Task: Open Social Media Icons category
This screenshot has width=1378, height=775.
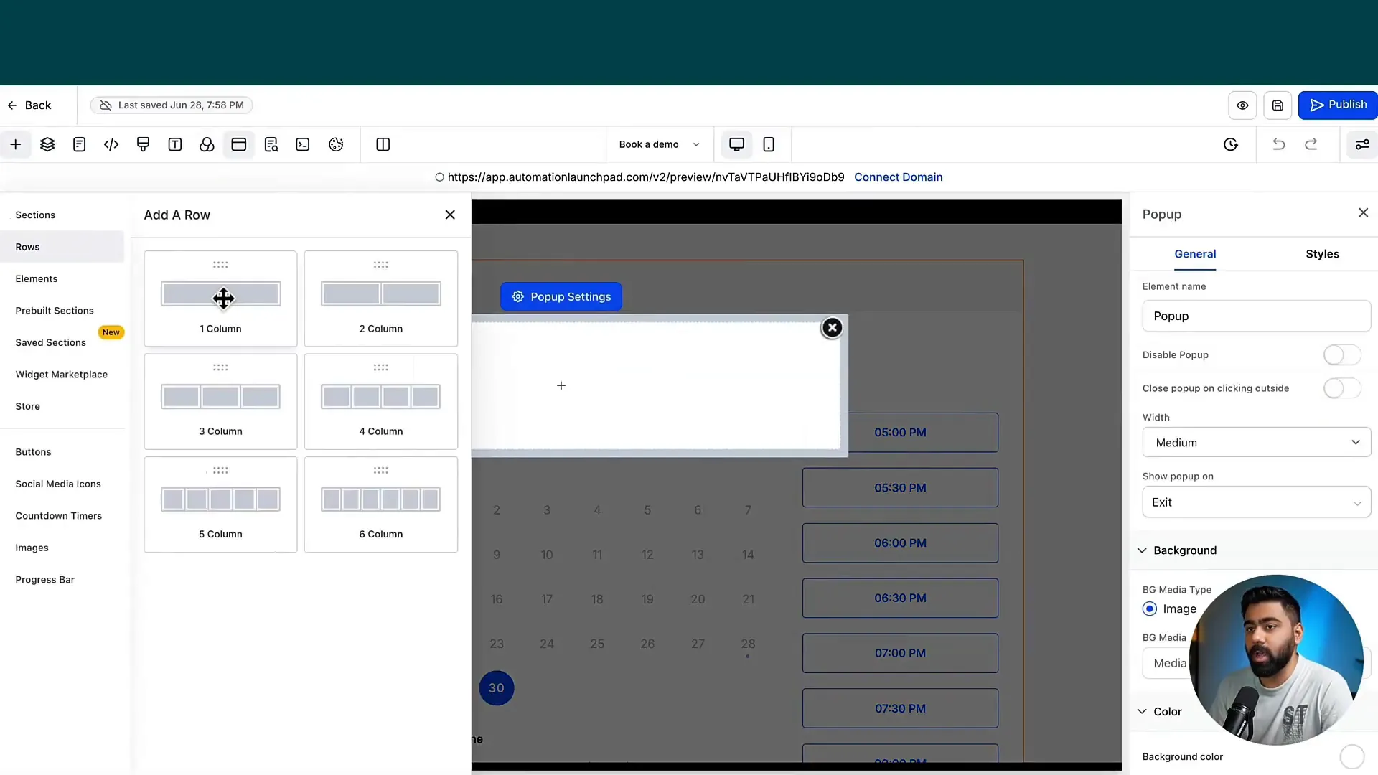Action: click(58, 484)
